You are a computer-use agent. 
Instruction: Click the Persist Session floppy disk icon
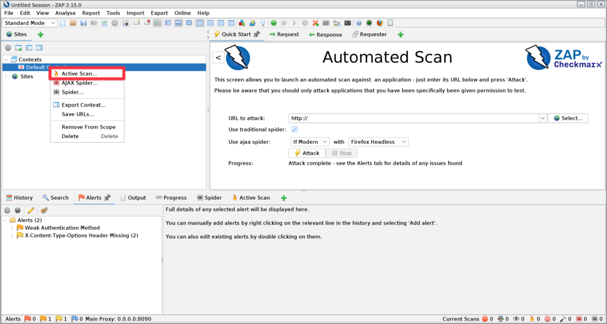click(83, 23)
